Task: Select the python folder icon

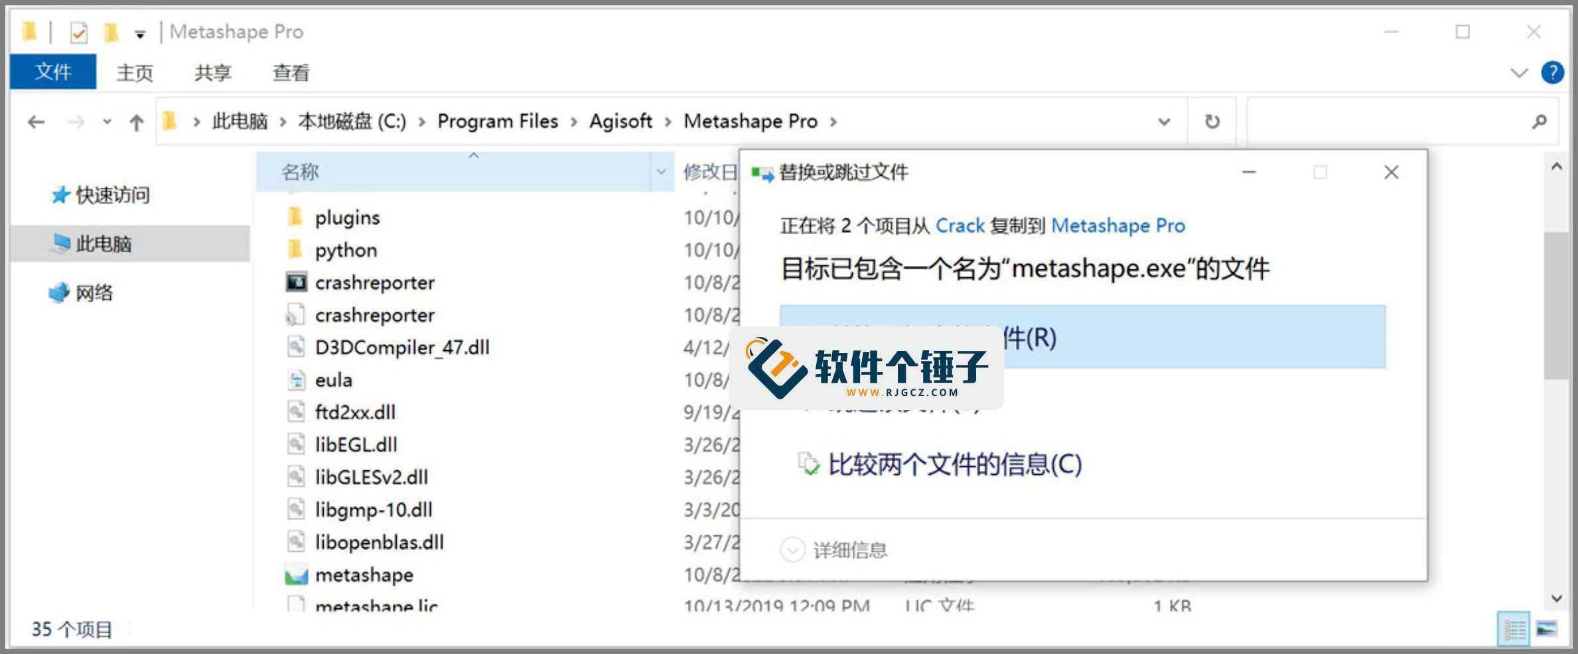Action: coord(295,249)
